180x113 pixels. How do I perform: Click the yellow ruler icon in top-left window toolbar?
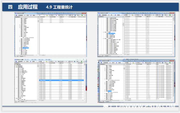click(x=47, y=15)
